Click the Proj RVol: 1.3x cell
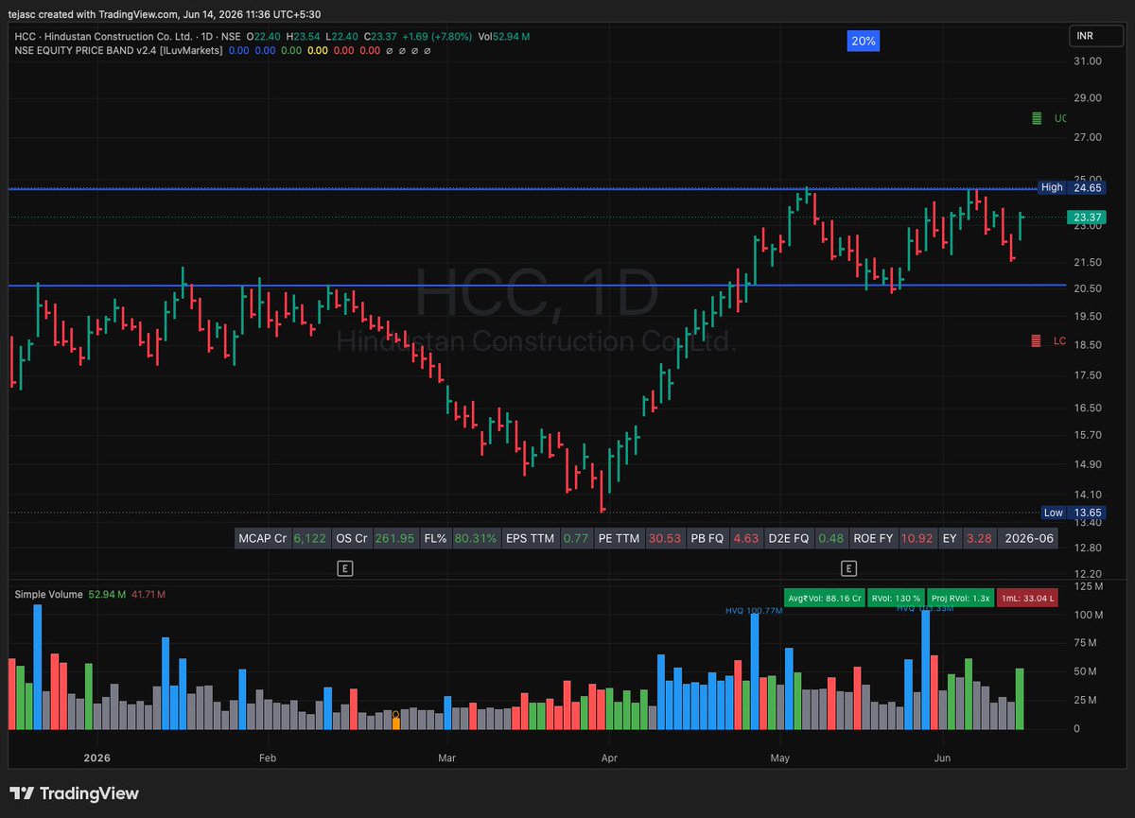 [960, 598]
